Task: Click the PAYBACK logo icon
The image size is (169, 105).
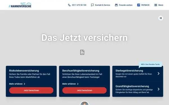Action: pos(139,5)
